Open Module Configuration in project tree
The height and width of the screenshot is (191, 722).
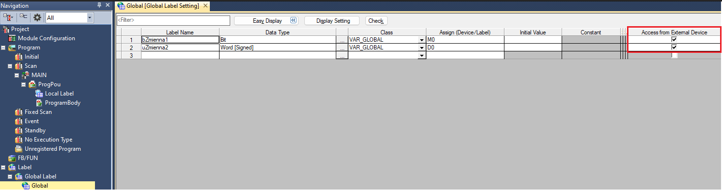tap(47, 38)
